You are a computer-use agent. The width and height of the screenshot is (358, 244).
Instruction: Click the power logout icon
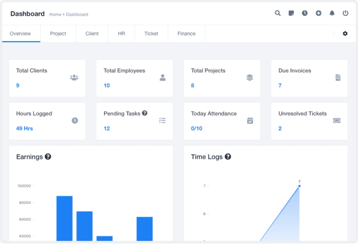345,13
